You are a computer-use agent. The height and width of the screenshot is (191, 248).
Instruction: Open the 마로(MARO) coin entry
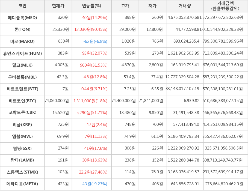click(x=22, y=41)
